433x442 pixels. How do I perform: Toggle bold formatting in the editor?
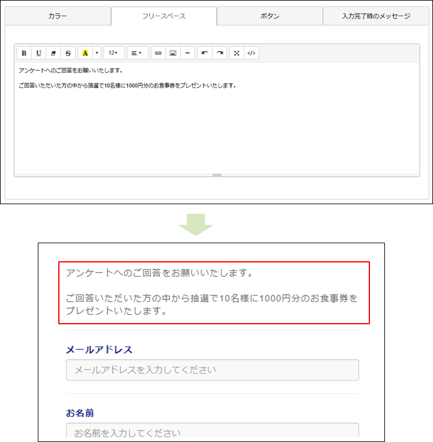(x=24, y=53)
